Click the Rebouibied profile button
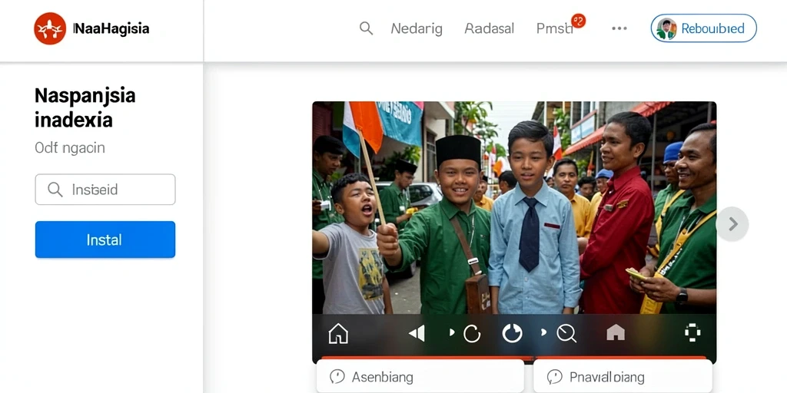Image resolution: width=787 pixels, height=393 pixels. [704, 28]
